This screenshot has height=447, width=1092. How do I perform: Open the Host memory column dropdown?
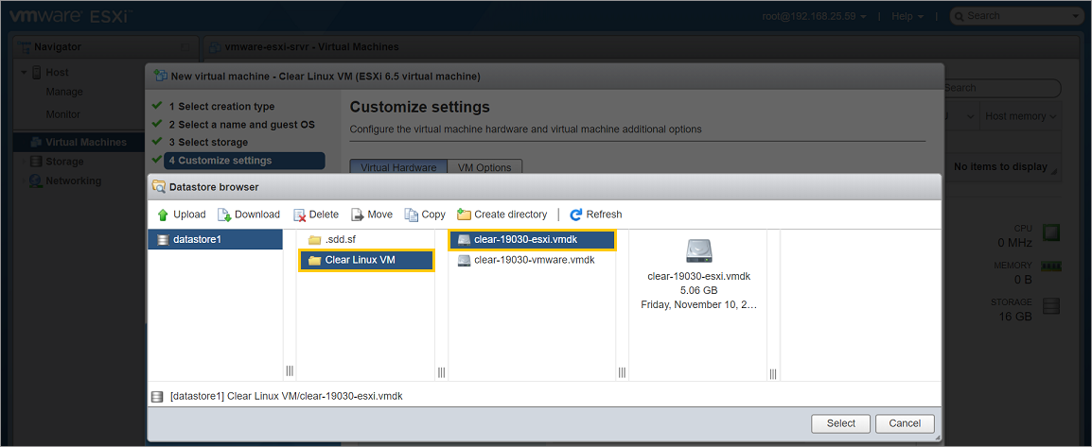tap(1020, 116)
